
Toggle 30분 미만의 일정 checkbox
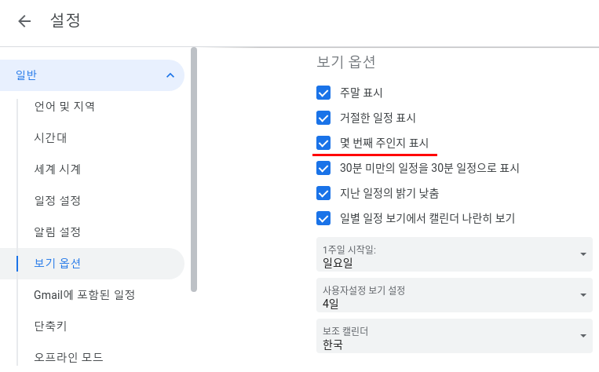[x=323, y=168]
